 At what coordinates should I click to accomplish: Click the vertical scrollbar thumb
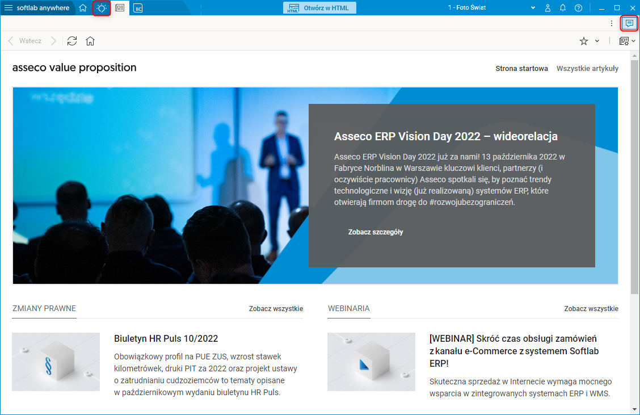click(634, 177)
